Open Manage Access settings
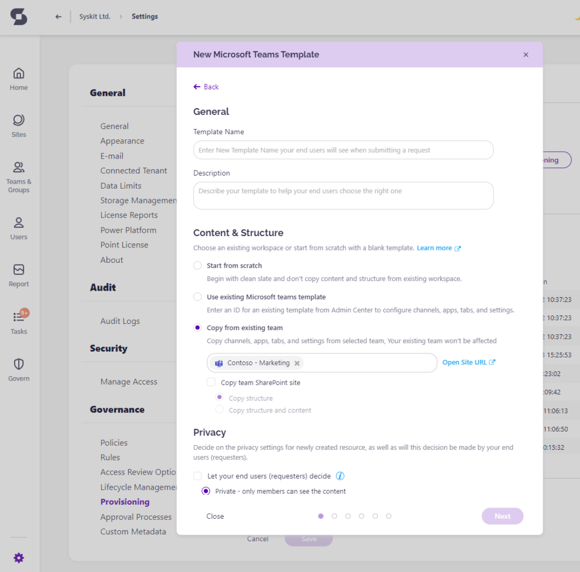Viewport: 580px width, 572px height. coord(129,382)
